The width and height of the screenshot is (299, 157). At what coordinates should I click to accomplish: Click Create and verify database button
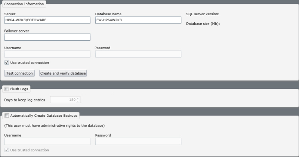click(63, 73)
